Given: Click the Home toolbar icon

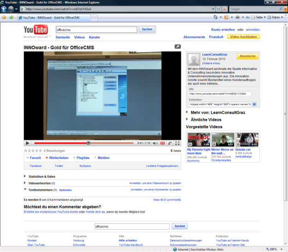Looking at the screenshot, I should (216, 17).
